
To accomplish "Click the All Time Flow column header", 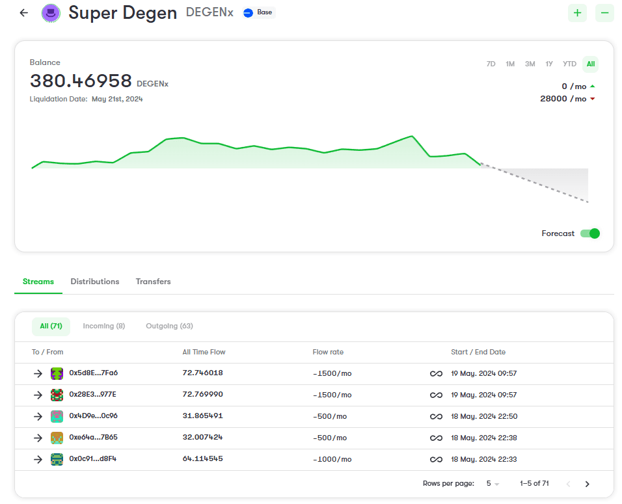I will pos(204,352).
